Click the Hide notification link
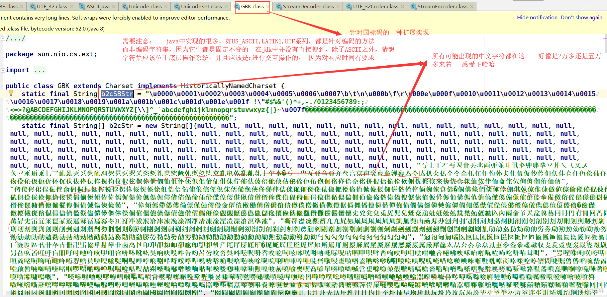Image resolution: width=607 pixels, height=297 pixels. [537, 18]
